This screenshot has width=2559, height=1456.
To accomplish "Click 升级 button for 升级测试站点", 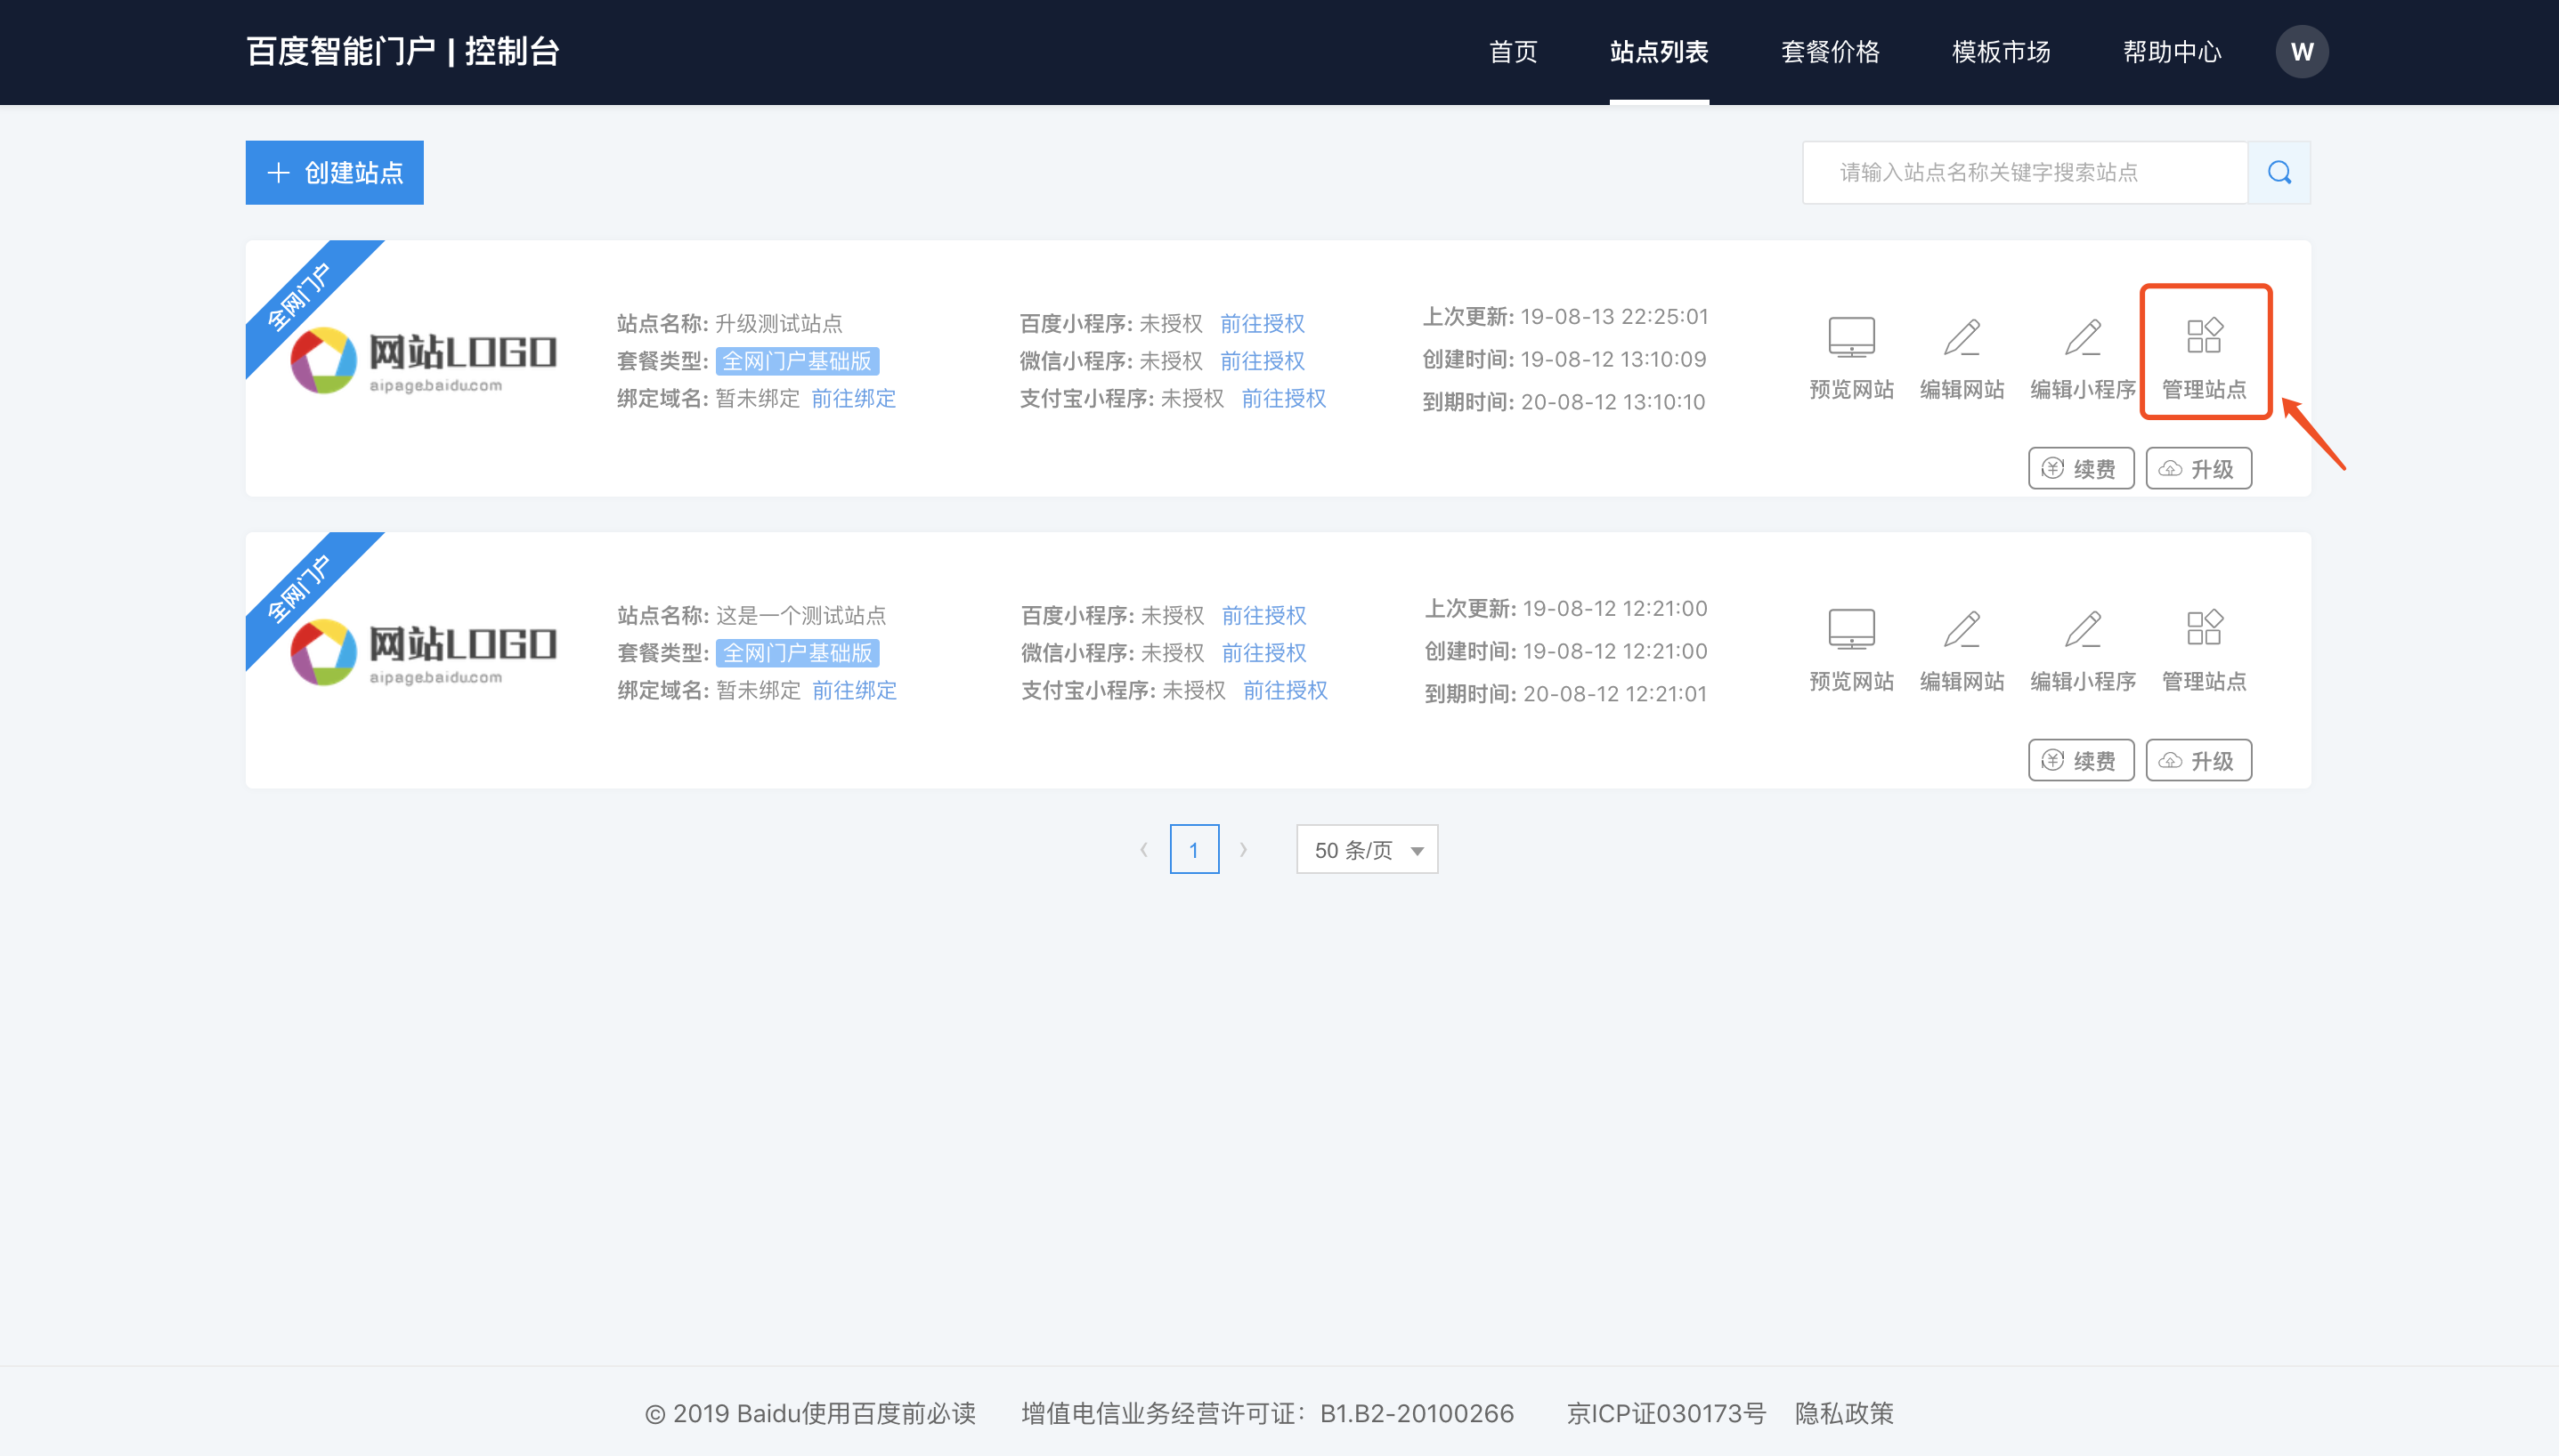I will pos(2197,468).
